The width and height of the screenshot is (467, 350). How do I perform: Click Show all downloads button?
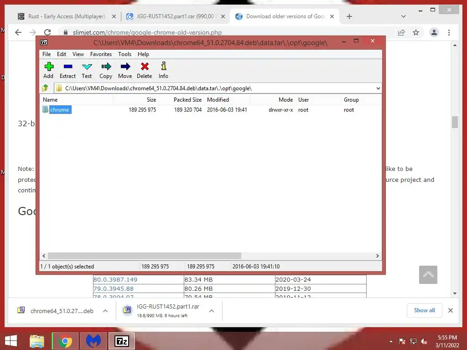(425, 310)
